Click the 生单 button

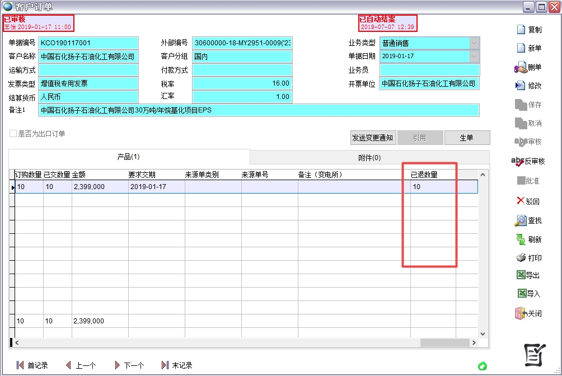(x=466, y=138)
